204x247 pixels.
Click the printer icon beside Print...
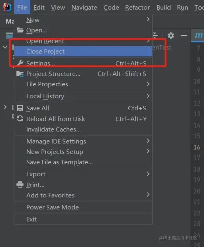click(20, 185)
